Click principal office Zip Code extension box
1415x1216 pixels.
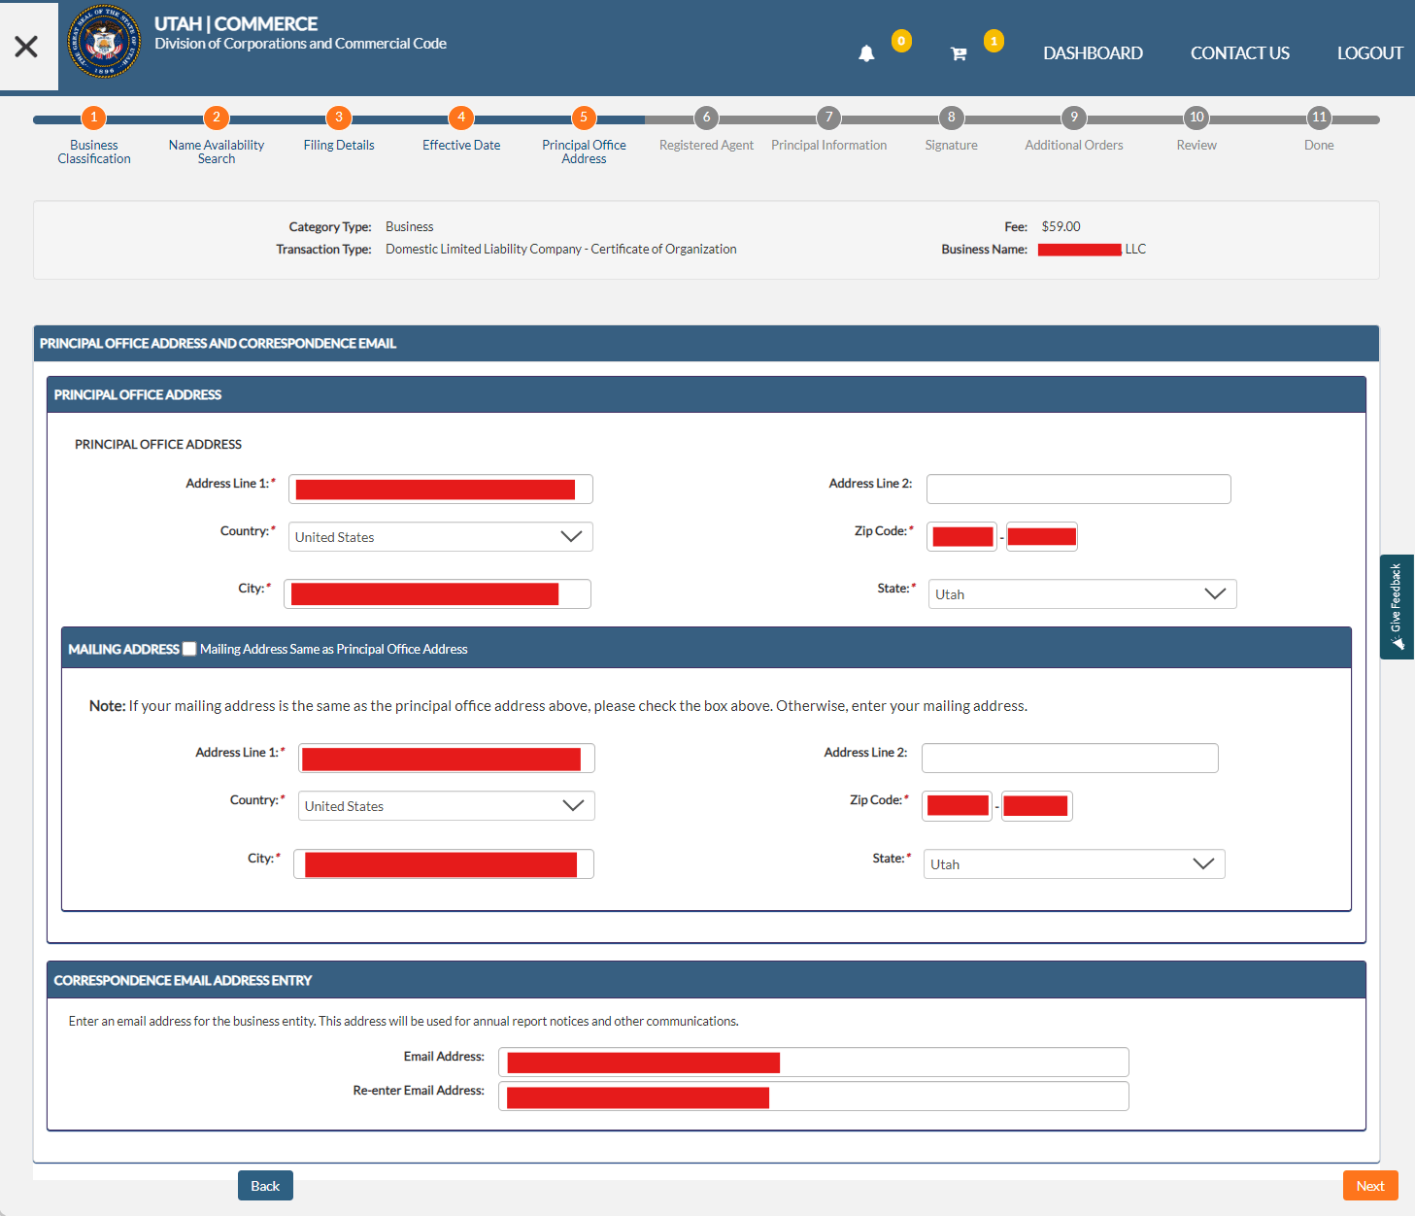coord(1042,536)
